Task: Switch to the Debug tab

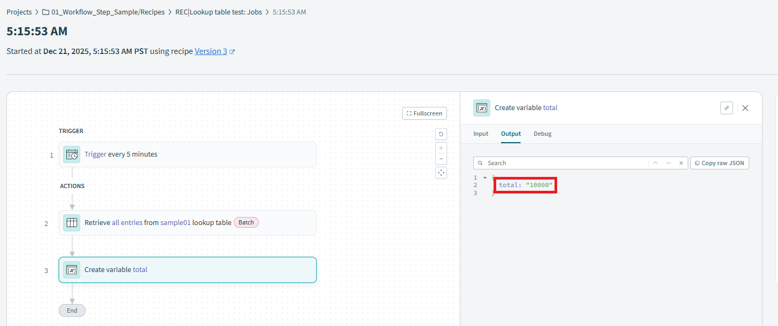Action: [542, 134]
